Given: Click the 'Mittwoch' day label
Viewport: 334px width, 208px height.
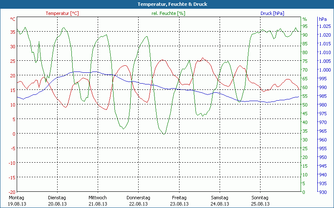Looking at the screenshot, I should 98,198.
